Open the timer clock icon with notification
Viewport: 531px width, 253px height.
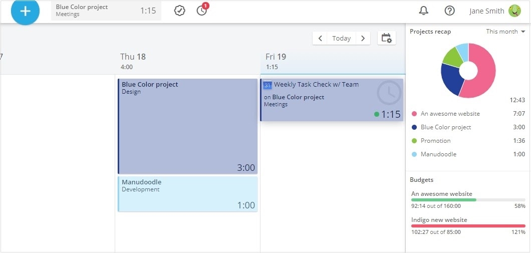(202, 11)
